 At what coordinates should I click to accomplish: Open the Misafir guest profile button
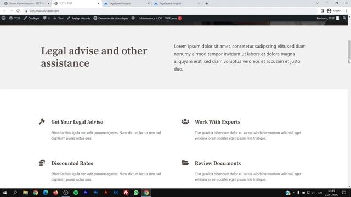pyautogui.click(x=334, y=11)
